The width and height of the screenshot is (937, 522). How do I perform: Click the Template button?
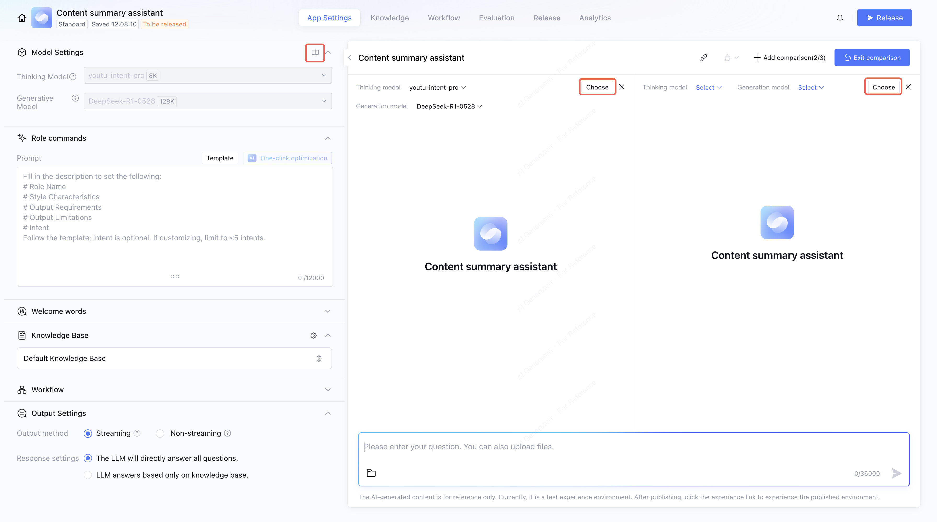pos(220,158)
